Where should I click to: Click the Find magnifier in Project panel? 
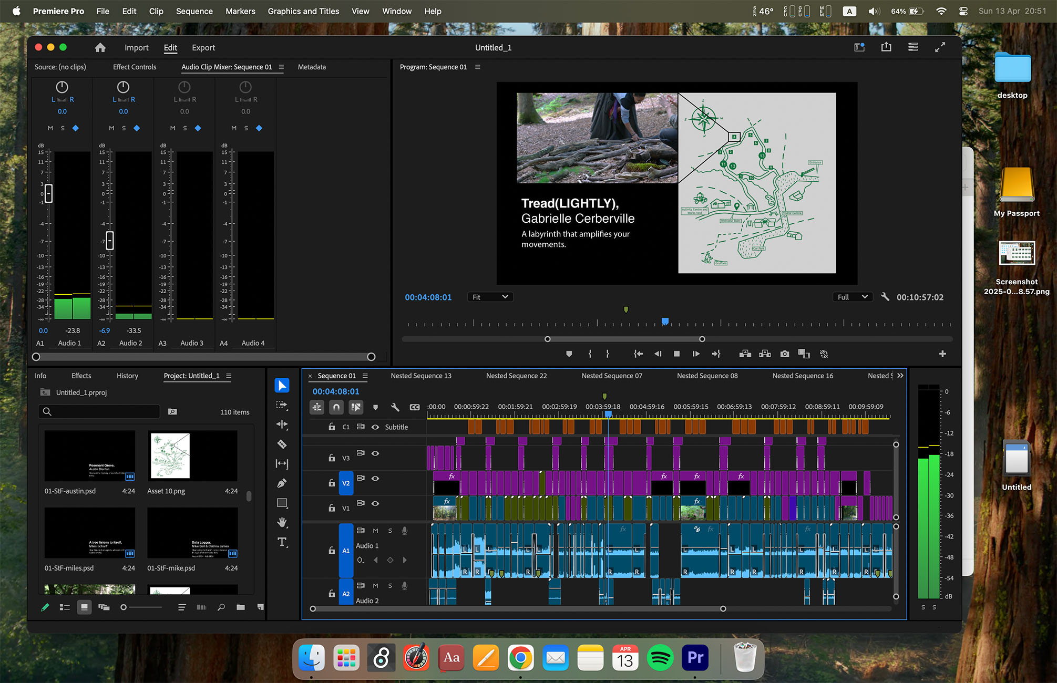[221, 607]
